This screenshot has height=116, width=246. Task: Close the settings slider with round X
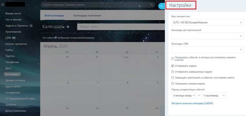point(162,6)
